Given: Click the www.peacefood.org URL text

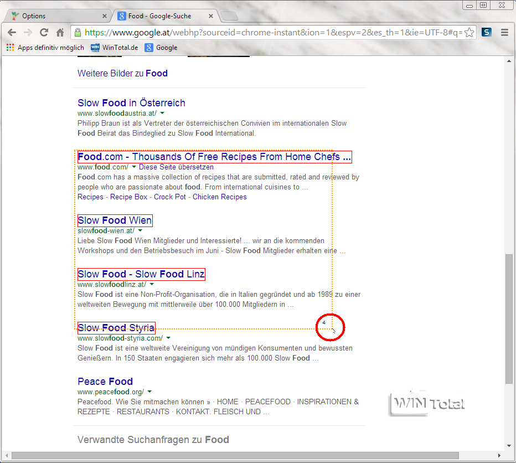Looking at the screenshot, I should tap(111, 392).
